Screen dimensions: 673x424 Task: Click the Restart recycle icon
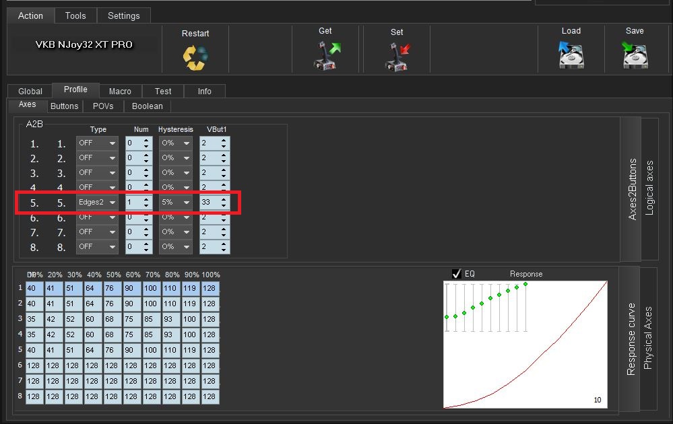tap(195, 57)
